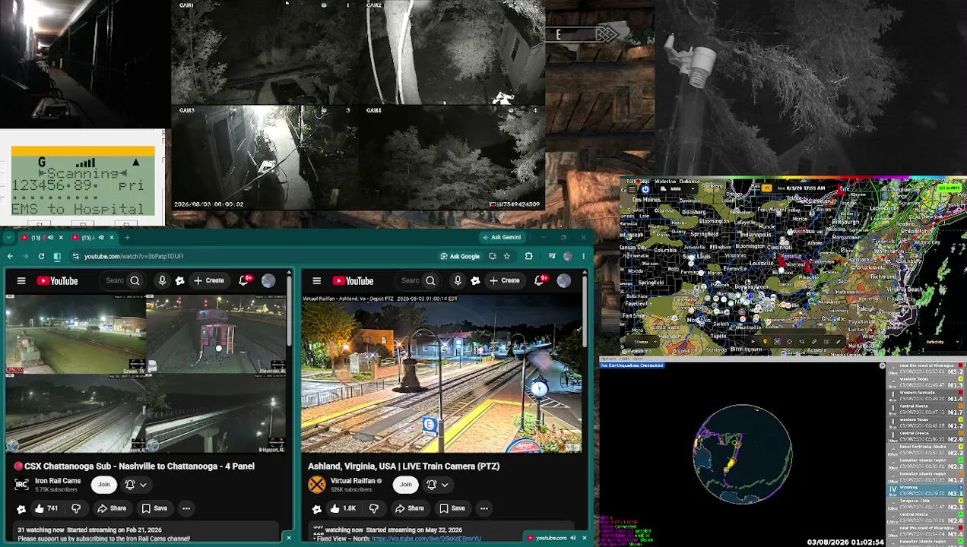Expand notification bell dropdown for Virtual Railfan

pyautogui.click(x=437, y=485)
